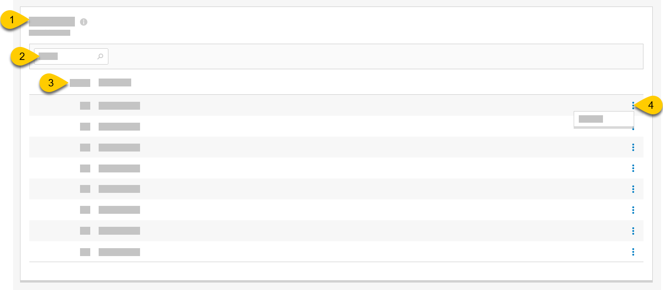Select the item icon in the bottom row
This screenshot has width=663, height=290.
point(85,252)
